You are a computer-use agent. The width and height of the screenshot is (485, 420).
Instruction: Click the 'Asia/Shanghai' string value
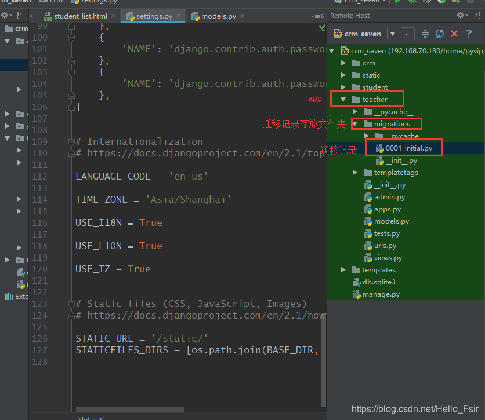[x=188, y=199]
